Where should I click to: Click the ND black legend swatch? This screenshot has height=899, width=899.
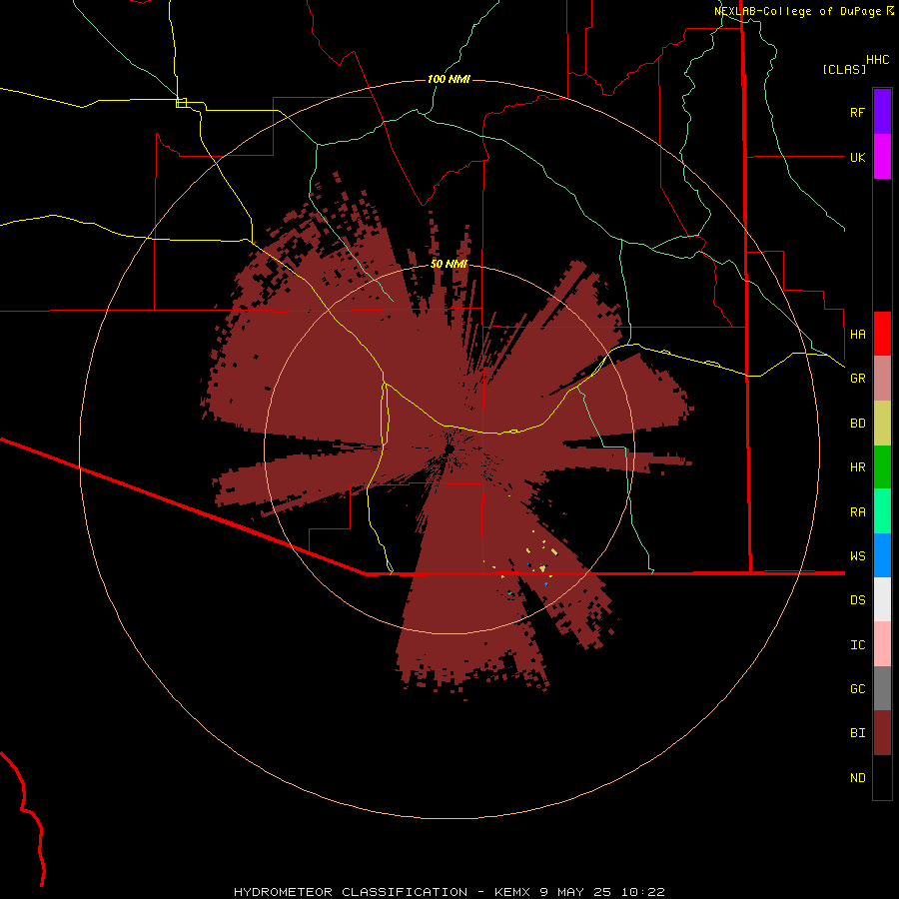(882, 777)
